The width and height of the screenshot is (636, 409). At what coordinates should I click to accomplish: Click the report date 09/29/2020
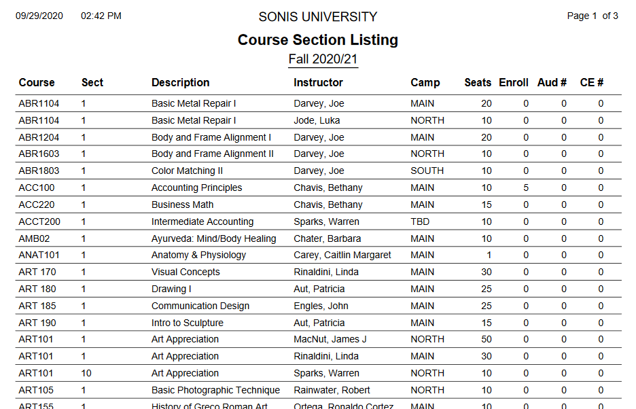[x=39, y=16]
